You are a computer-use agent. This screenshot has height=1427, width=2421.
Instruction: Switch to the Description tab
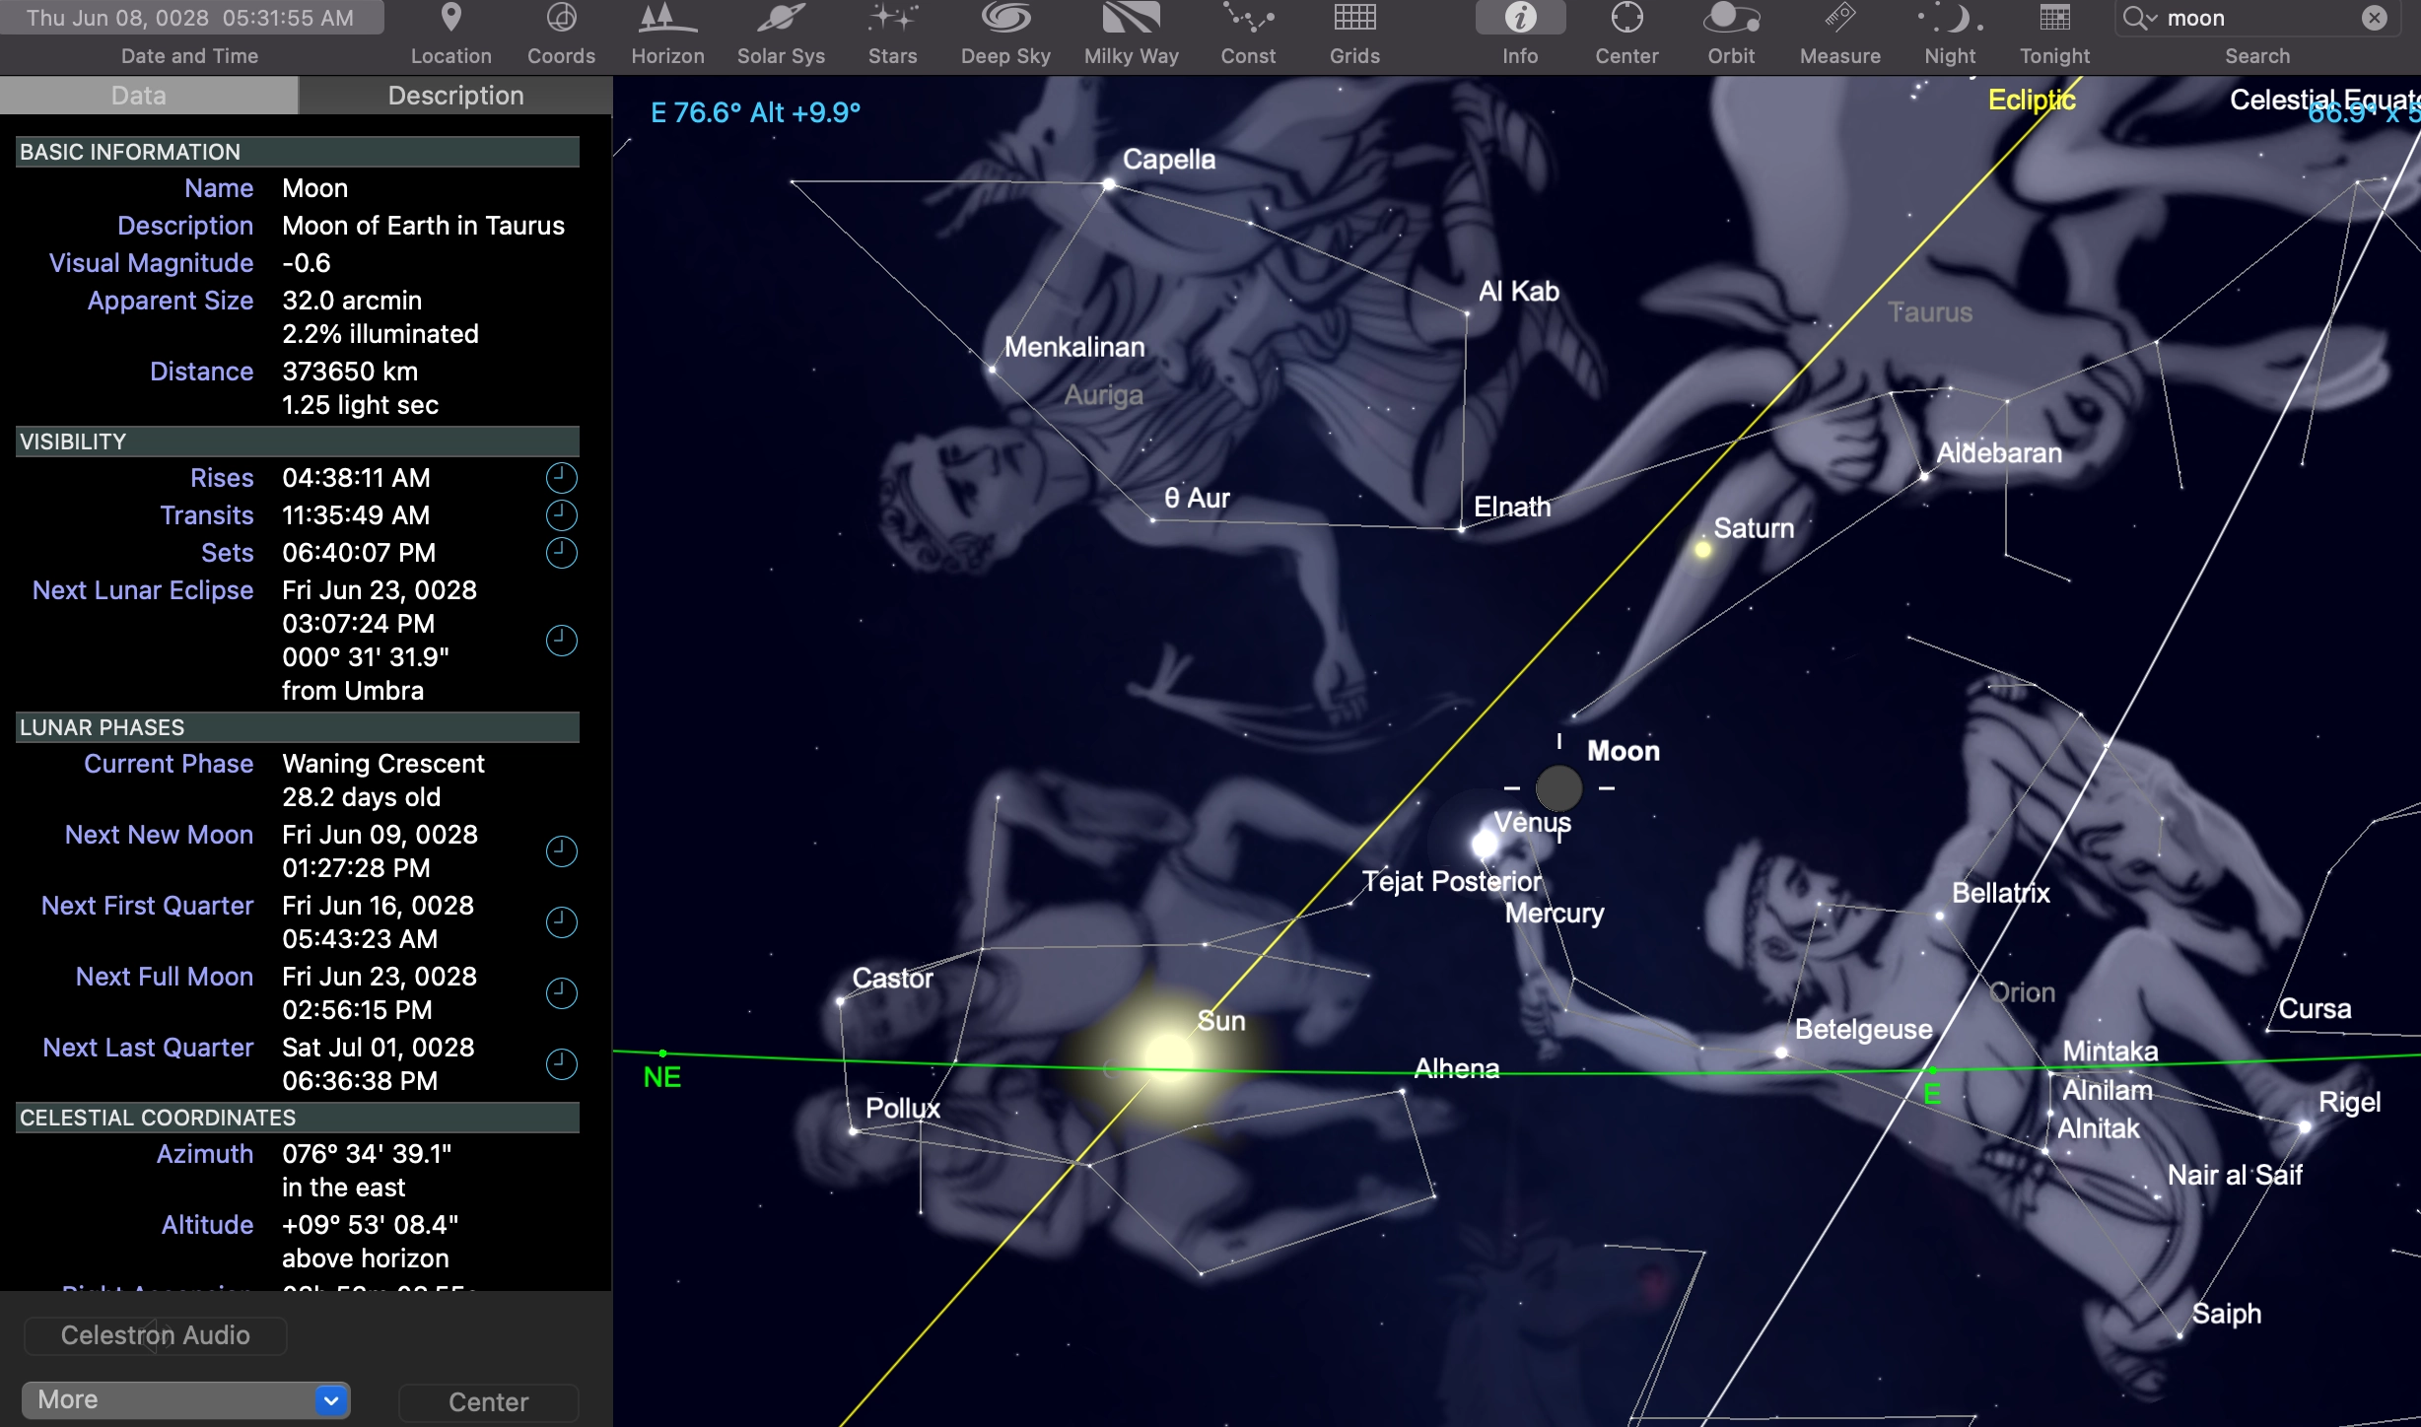(x=455, y=96)
